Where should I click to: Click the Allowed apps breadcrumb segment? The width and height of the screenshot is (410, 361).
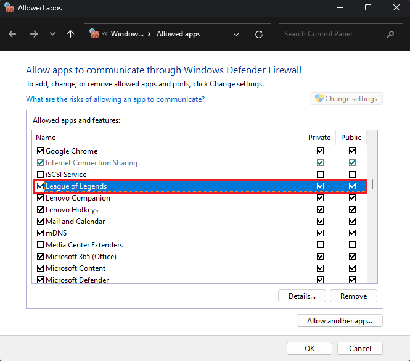point(178,34)
